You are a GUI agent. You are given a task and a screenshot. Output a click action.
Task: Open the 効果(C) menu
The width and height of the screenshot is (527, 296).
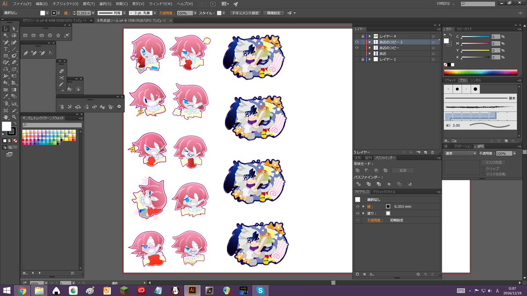[x=121, y=4]
